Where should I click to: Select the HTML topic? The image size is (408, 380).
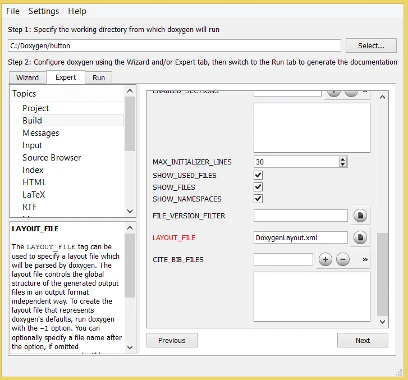(x=34, y=182)
